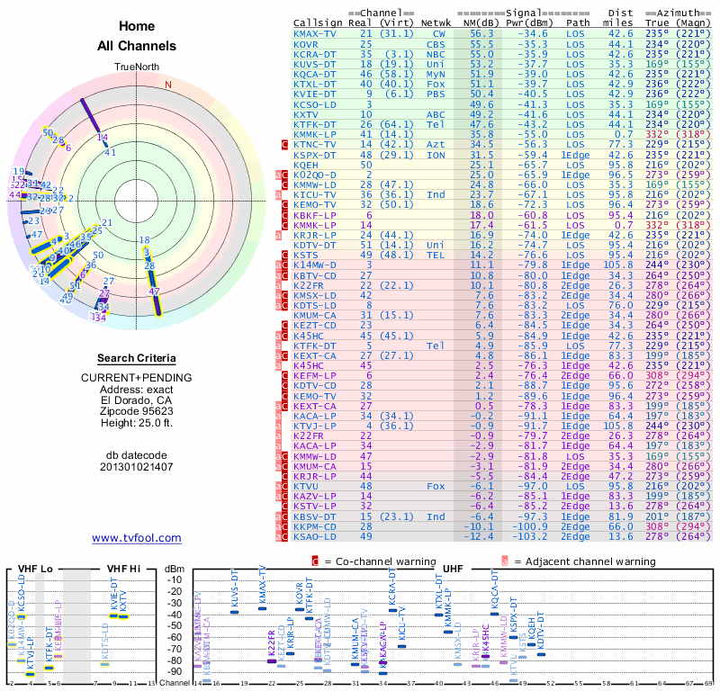Select the KTVJ-LP callsign in the table

[x=315, y=426]
